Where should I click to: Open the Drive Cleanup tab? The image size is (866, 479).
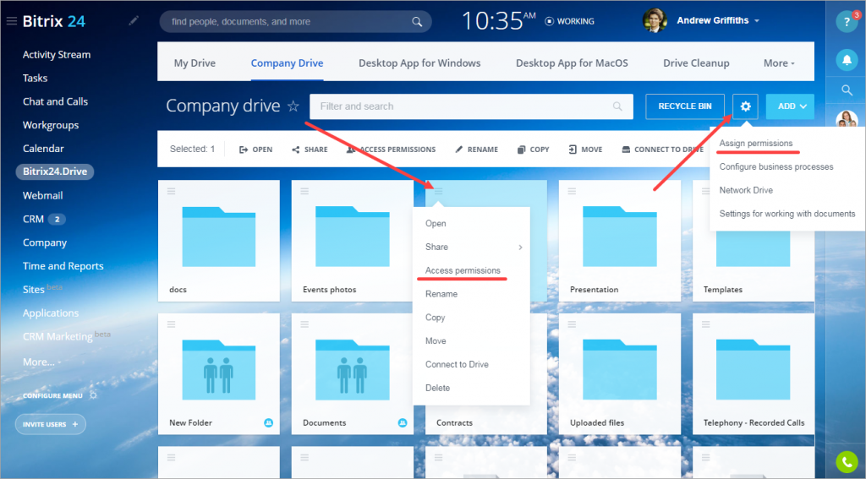696,63
